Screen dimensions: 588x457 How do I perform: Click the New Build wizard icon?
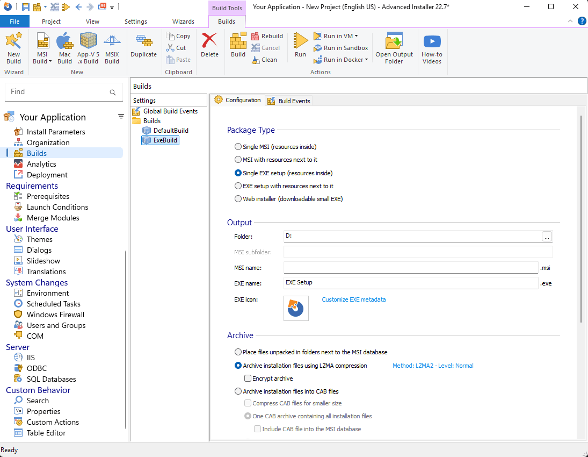pyautogui.click(x=13, y=48)
